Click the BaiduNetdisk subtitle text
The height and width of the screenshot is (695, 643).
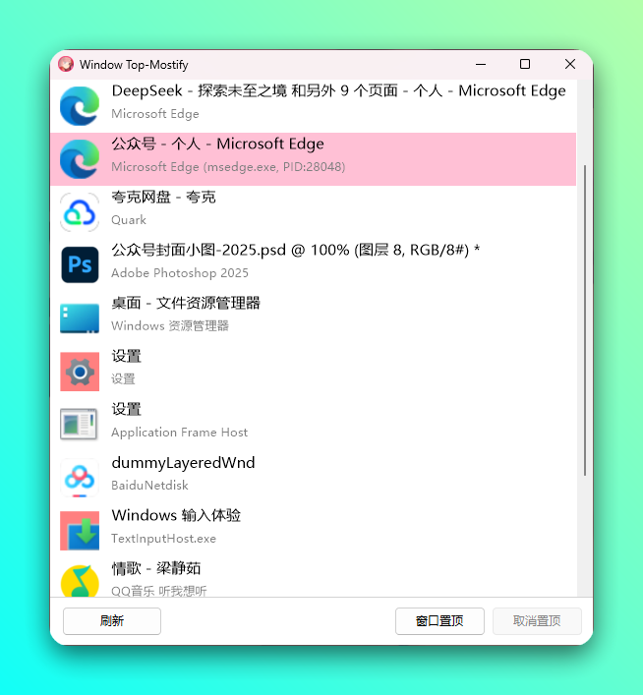pos(149,486)
